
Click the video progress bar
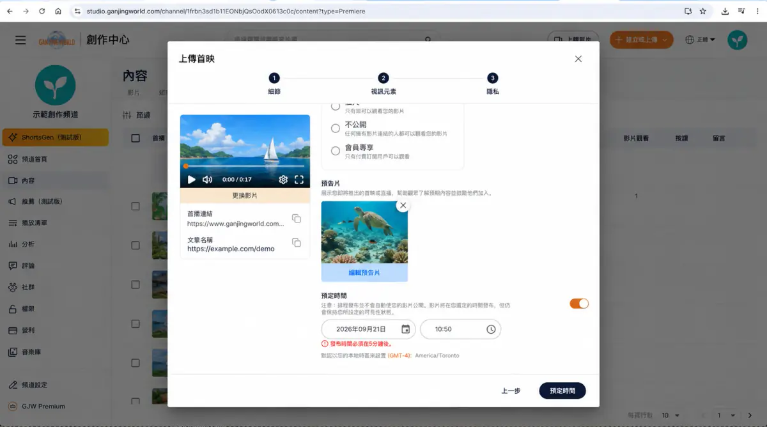[x=245, y=166]
